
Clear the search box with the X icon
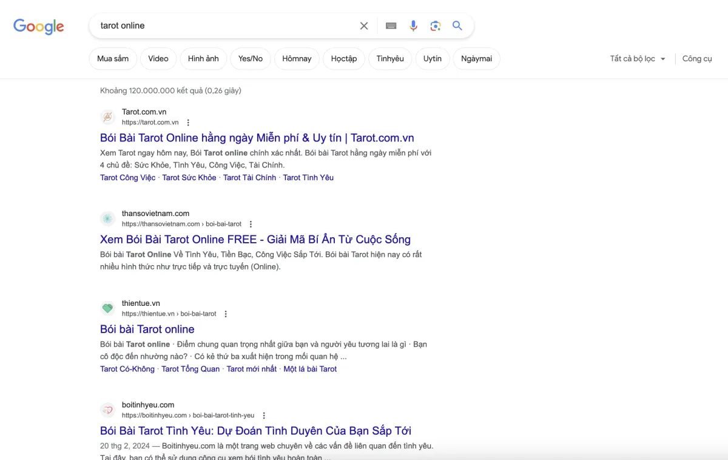click(x=364, y=25)
